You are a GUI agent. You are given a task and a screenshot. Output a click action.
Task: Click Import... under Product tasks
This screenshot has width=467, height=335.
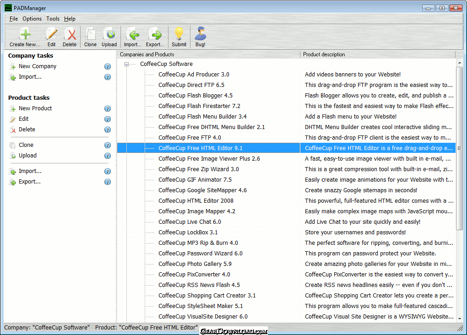tap(30, 171)
